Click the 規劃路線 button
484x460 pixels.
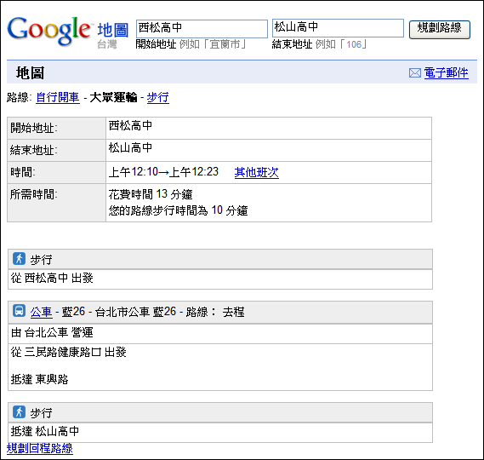click(440, 29)
